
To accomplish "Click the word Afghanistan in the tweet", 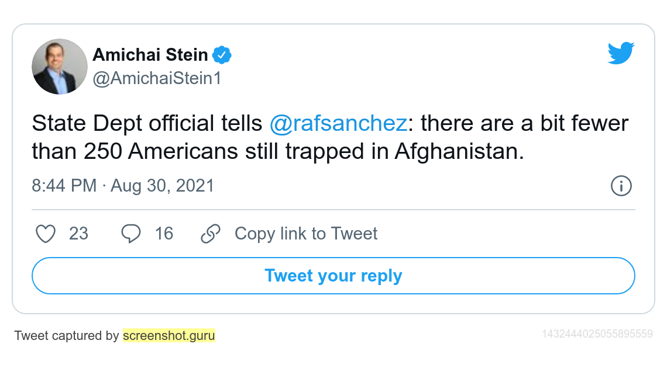I will [x=459, y=151].
